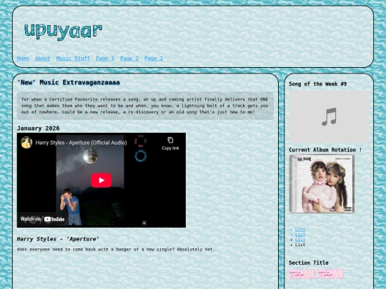Select the 'Current Album Rotation !' heading
The height and width of the screenshot is (289, 386).
click(x=325, y=150)
